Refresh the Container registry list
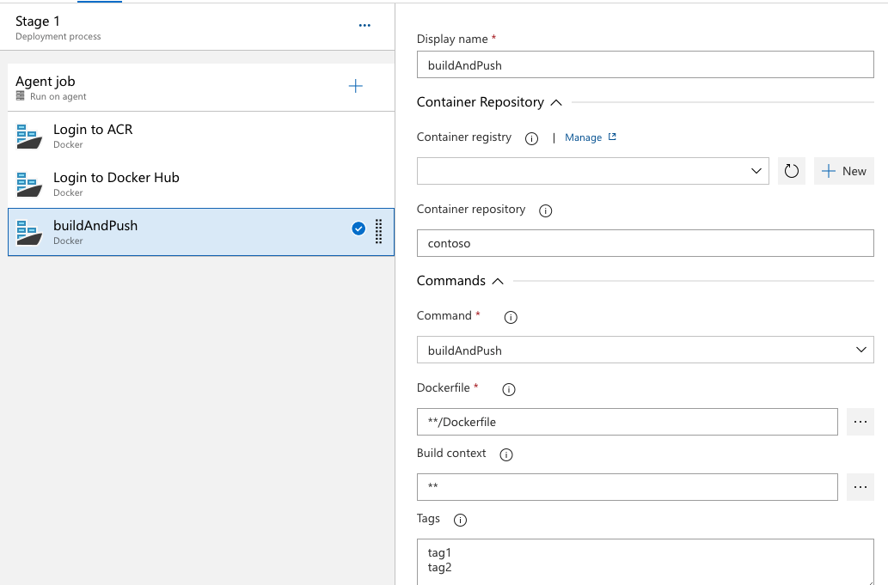Image resolution: width=888 pixels, height=585 pixels. 792,171
